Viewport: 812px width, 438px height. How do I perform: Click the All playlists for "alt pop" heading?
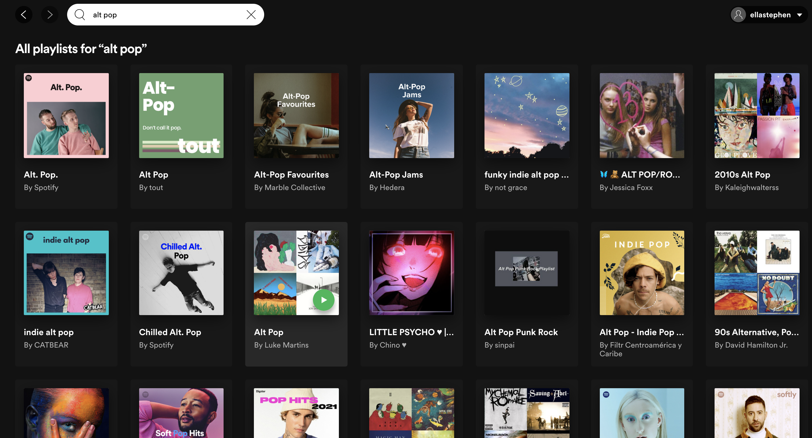81,49
